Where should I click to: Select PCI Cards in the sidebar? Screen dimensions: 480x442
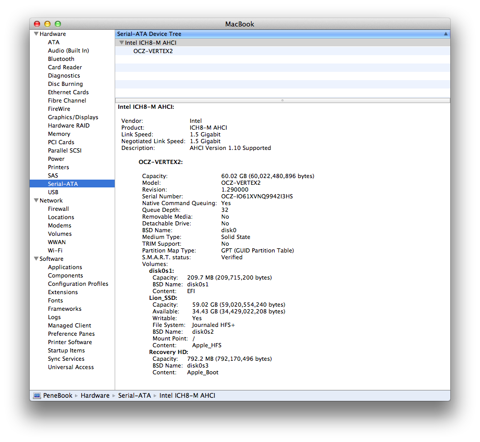(61, 142)
